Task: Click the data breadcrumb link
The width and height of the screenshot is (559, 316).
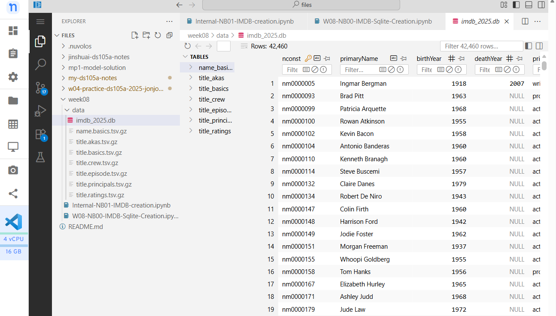Action: (x=222, y=36)
